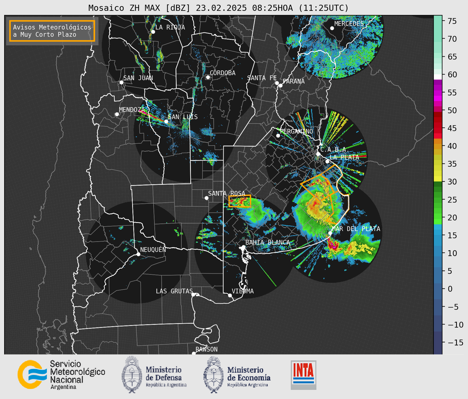Select the Mercedes city marker
The width and height of the screenshot is (468, 399).
point(332,28)
